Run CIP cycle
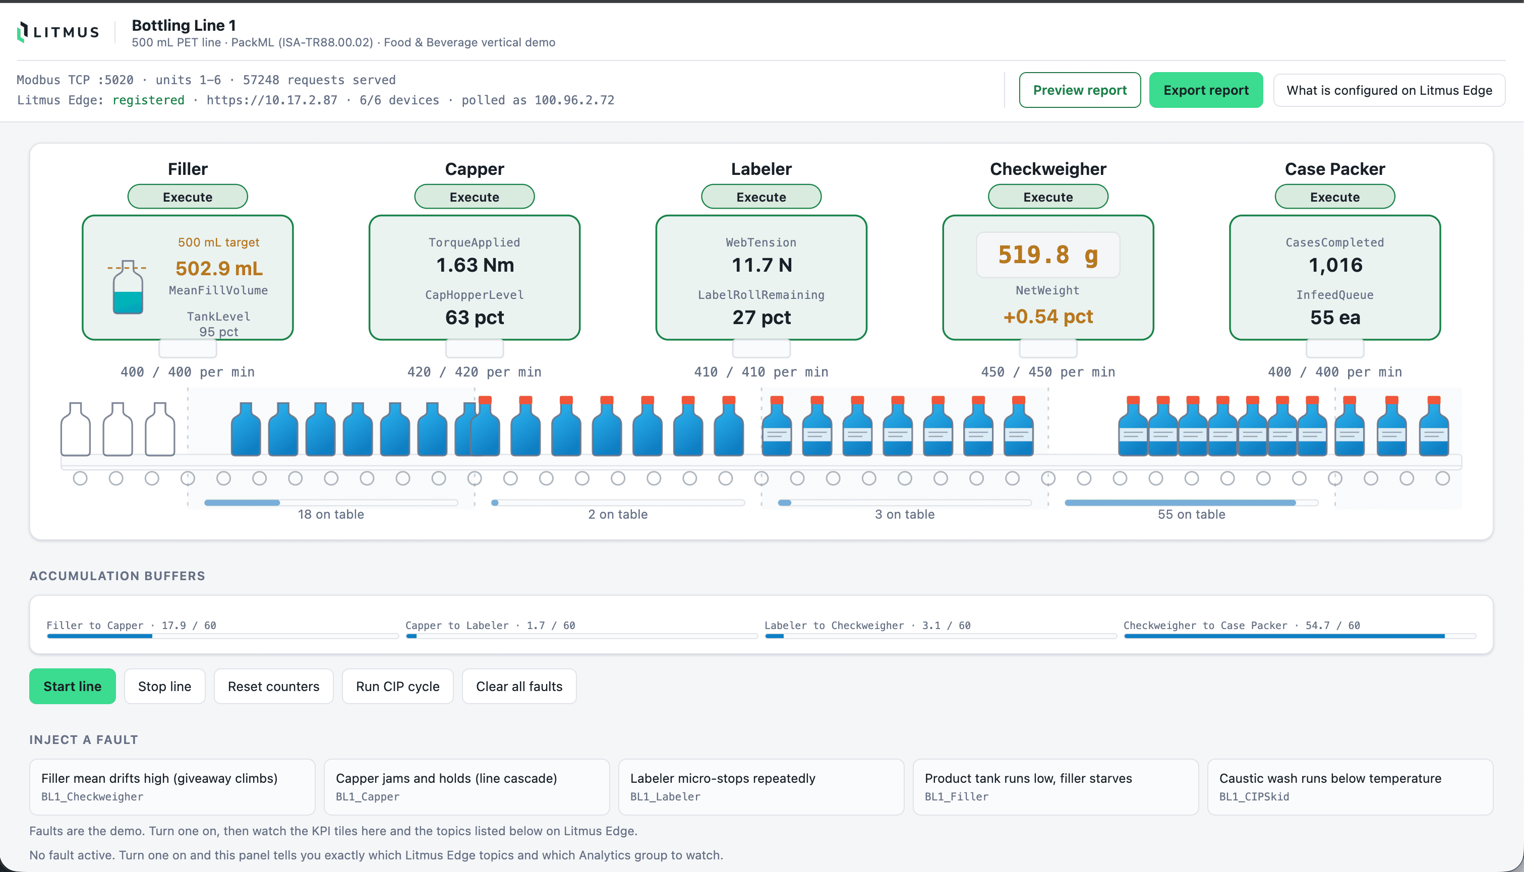The width and height of the screenshot is (1524, 872). click(x=398, y=687)
